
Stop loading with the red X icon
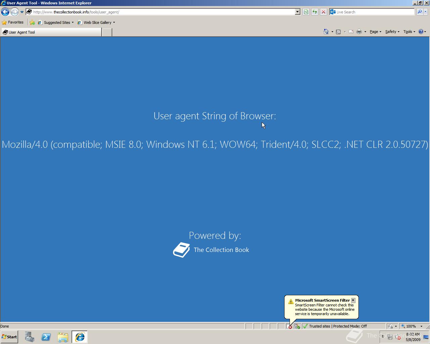pyautogui.click(x=324, y=12)
